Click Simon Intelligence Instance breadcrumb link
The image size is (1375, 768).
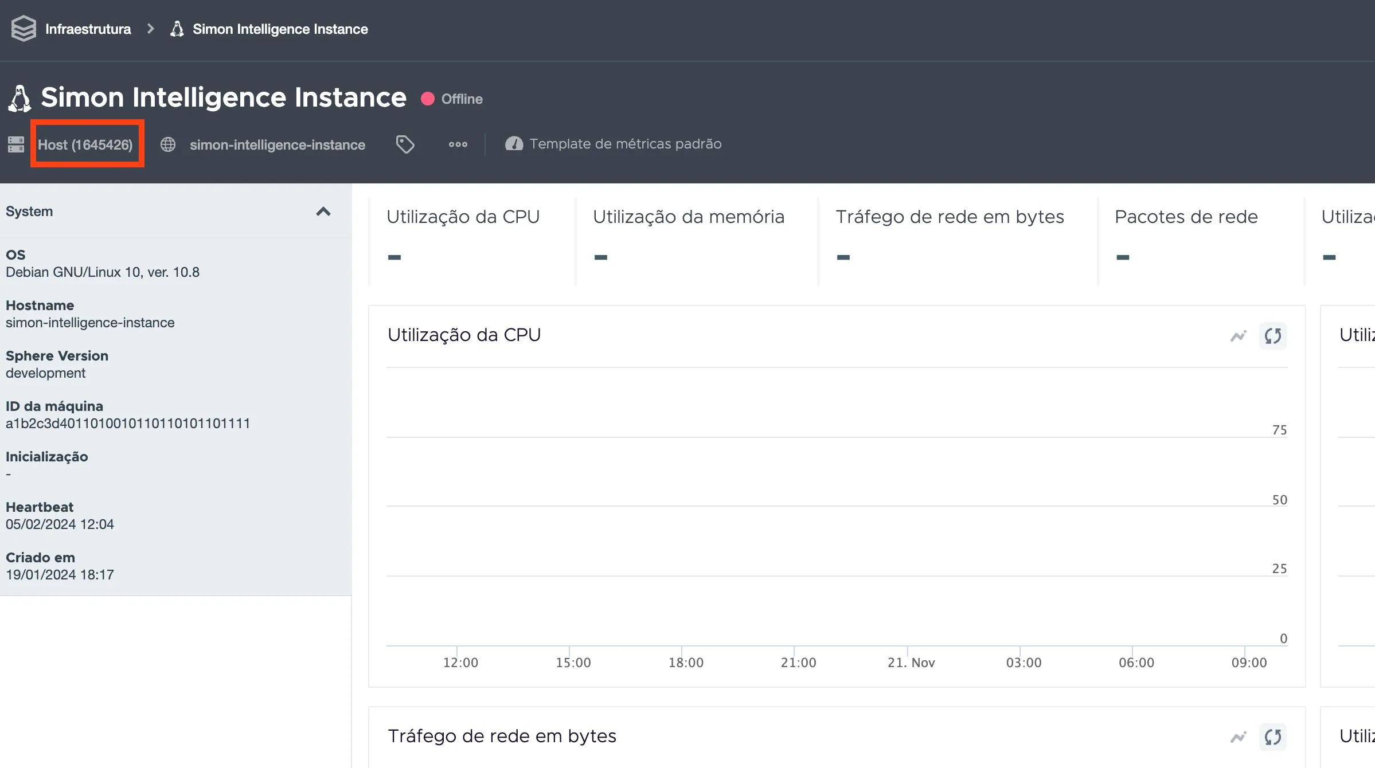[280, 29]
